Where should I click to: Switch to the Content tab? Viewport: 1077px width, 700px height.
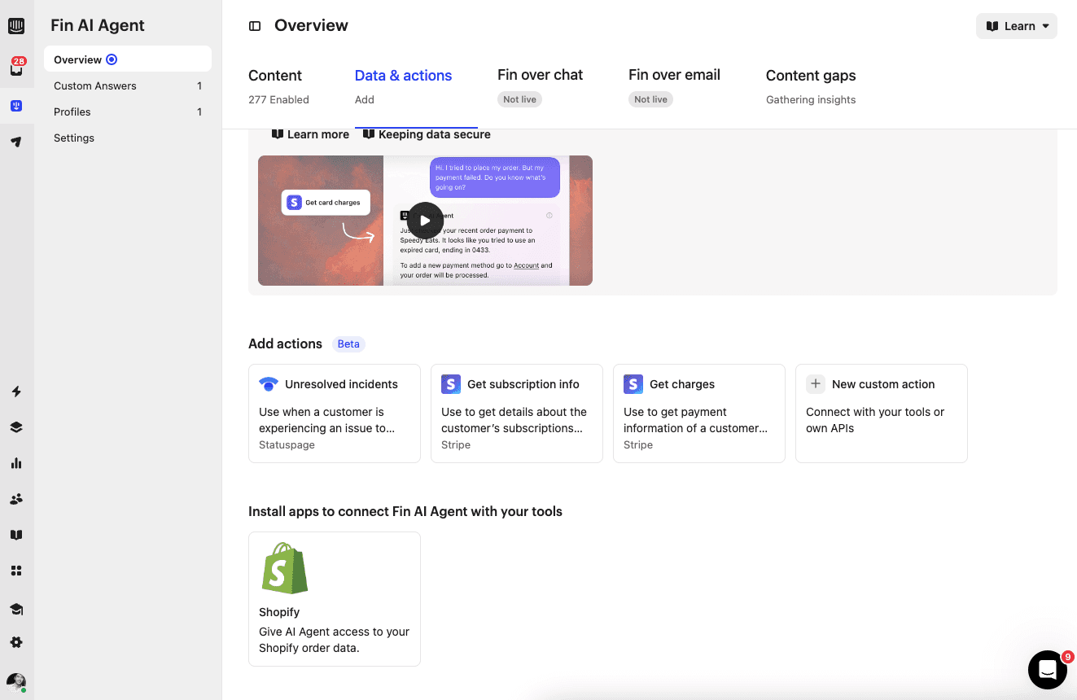[x=275, y=76]
